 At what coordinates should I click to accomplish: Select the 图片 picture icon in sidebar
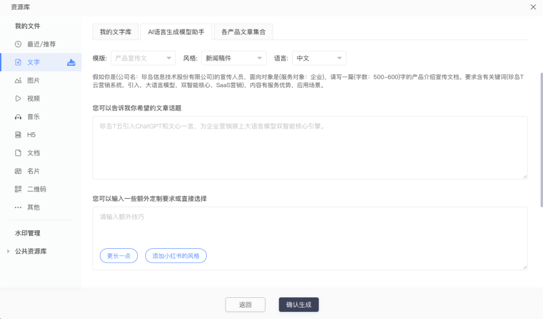click(18, 80)
